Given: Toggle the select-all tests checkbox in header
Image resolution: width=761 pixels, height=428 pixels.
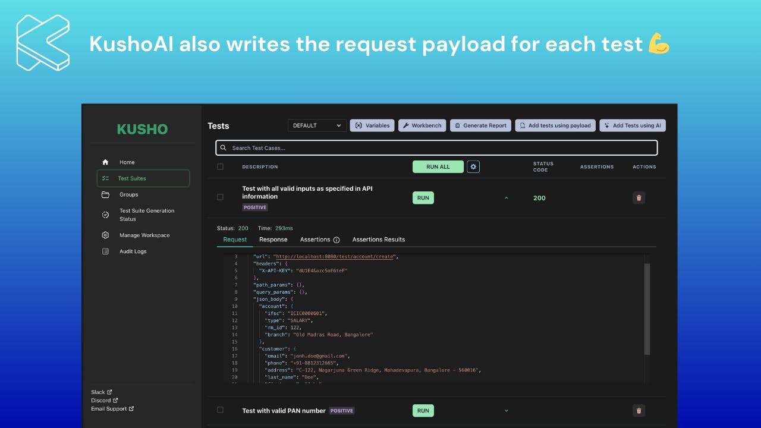Looking at the screenshot, I should pyautogui.click(x=220, y=167).
